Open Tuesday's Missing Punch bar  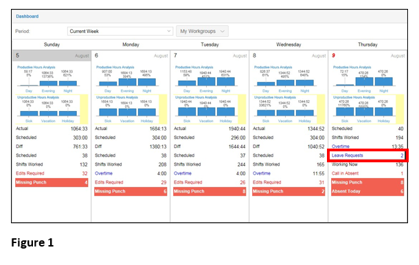click(209, 192)
